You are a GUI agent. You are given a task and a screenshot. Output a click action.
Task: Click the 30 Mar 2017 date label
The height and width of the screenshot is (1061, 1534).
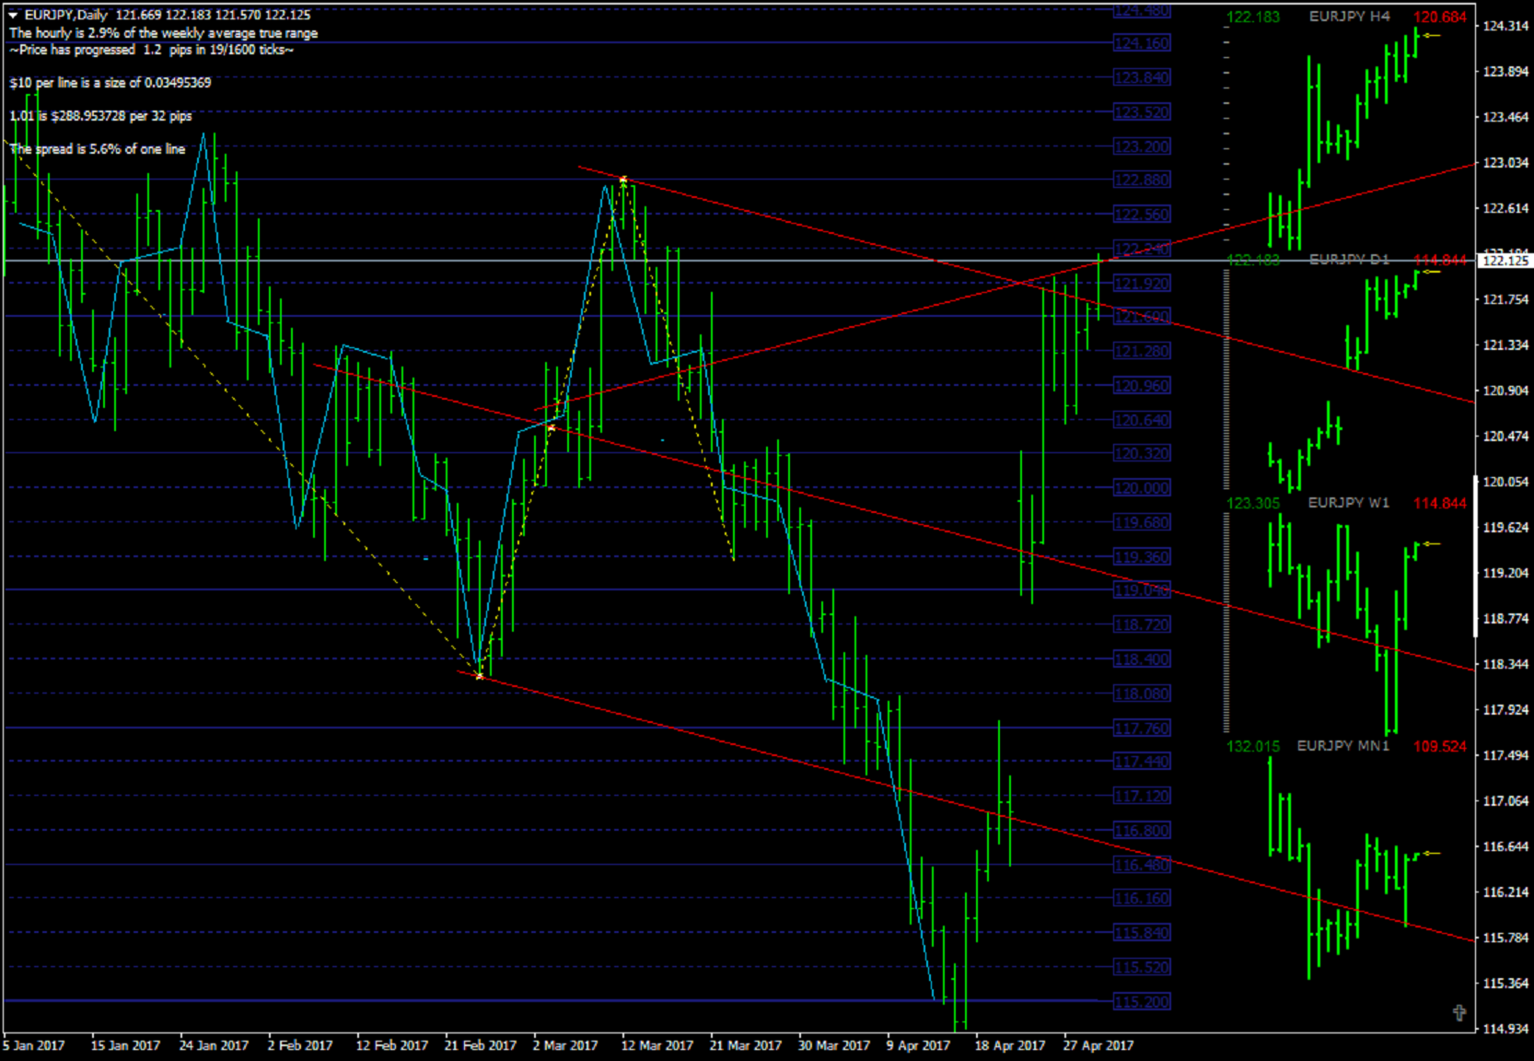click(x=833, y=1045)
